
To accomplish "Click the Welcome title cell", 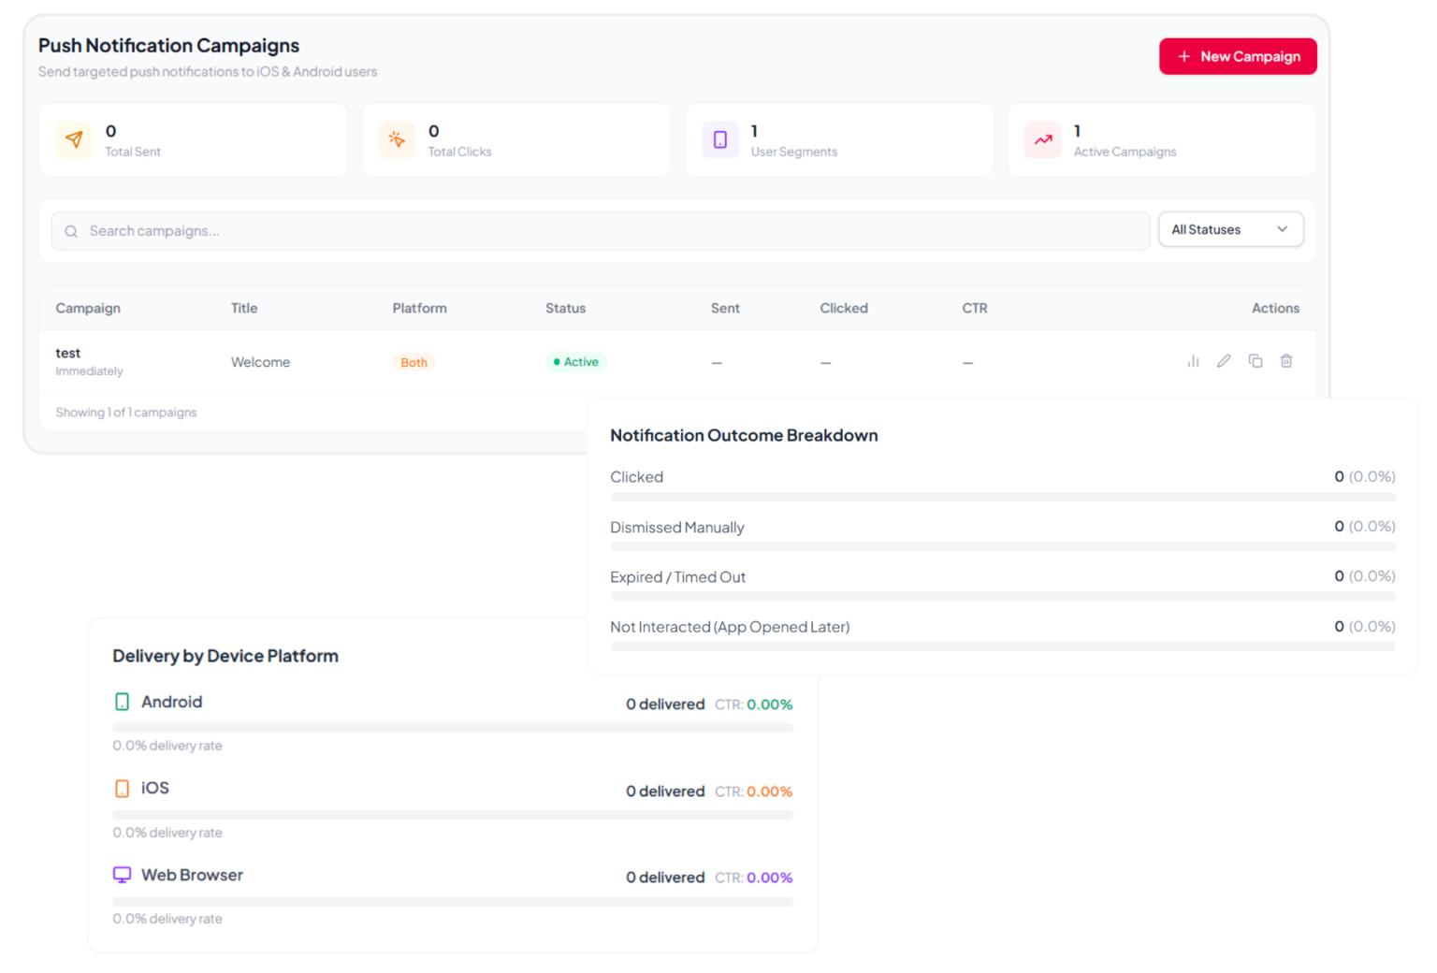I will click(x=261, y=362).
